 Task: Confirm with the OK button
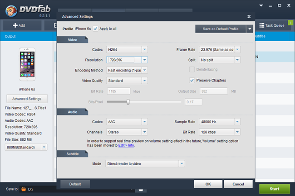(x=208, y=184)
